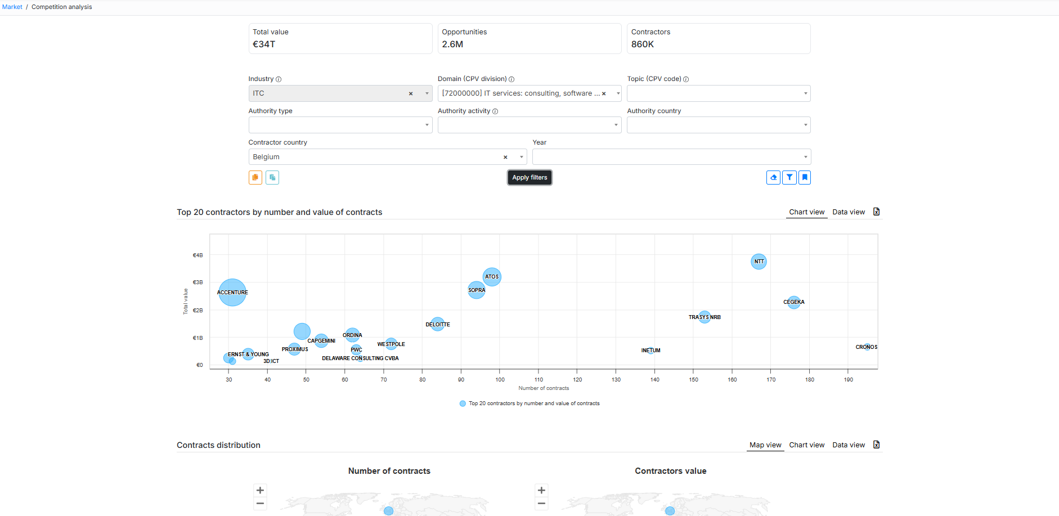
Task: Export top 20 contractors chart to Excel
Action: 876,212
